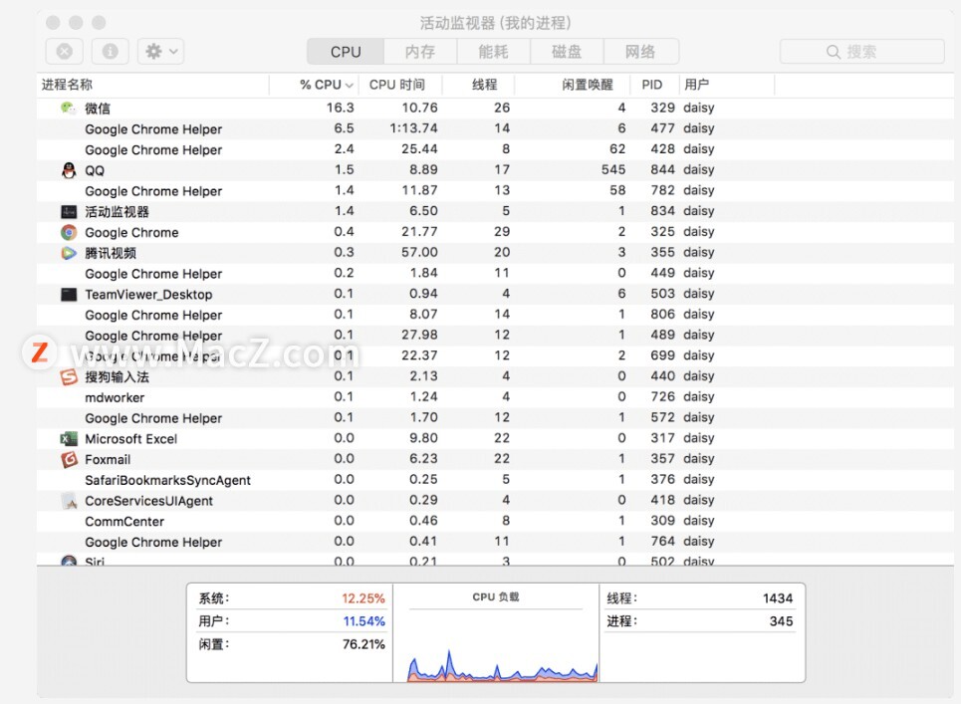Select Google Chrome Helper with PID 782
This screenshot has height=704, width=961.
[x=495, y=190]
